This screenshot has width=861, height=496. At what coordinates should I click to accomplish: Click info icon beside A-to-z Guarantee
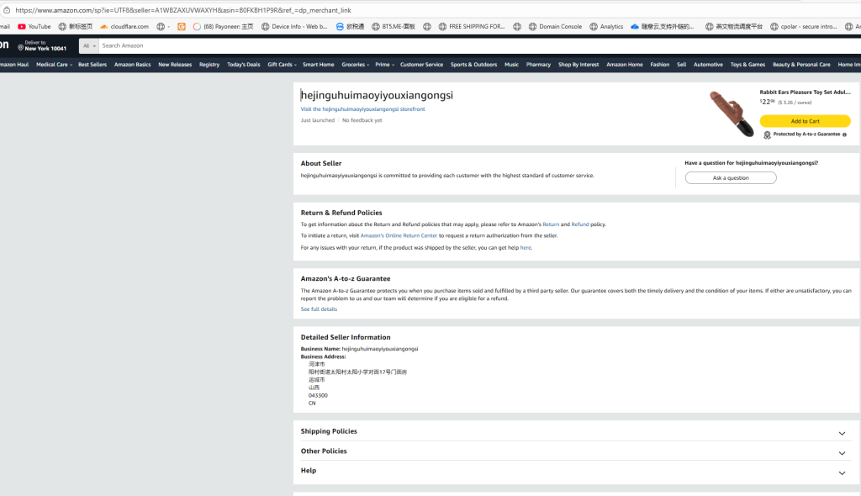(844, 135)
